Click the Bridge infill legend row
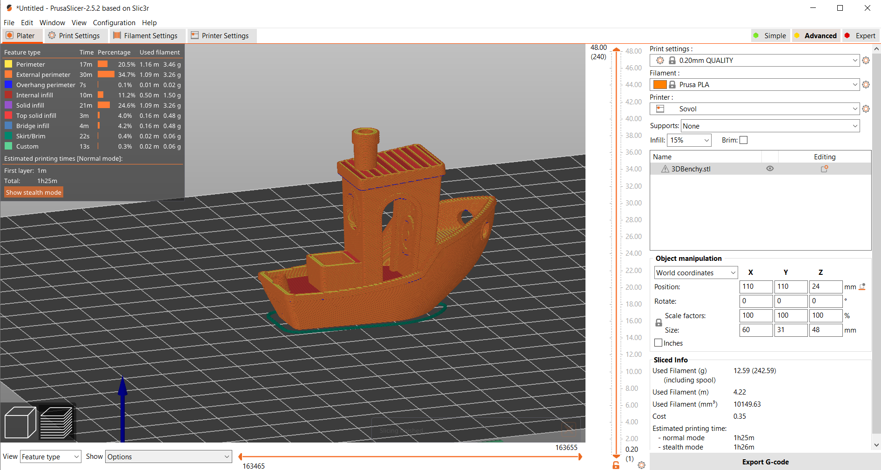The height and width of the screenshot is (470, 881). pyautogui.click(x=93, y=126)
